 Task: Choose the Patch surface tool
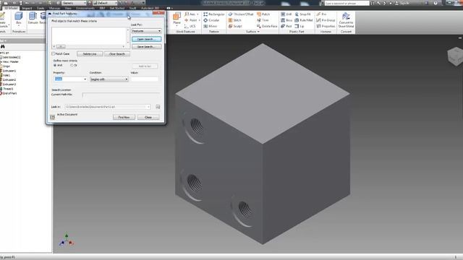[x=263, y=14]
